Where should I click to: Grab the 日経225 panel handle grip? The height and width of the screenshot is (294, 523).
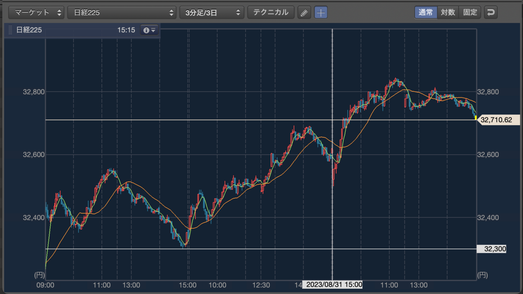(x=10, y=30)
